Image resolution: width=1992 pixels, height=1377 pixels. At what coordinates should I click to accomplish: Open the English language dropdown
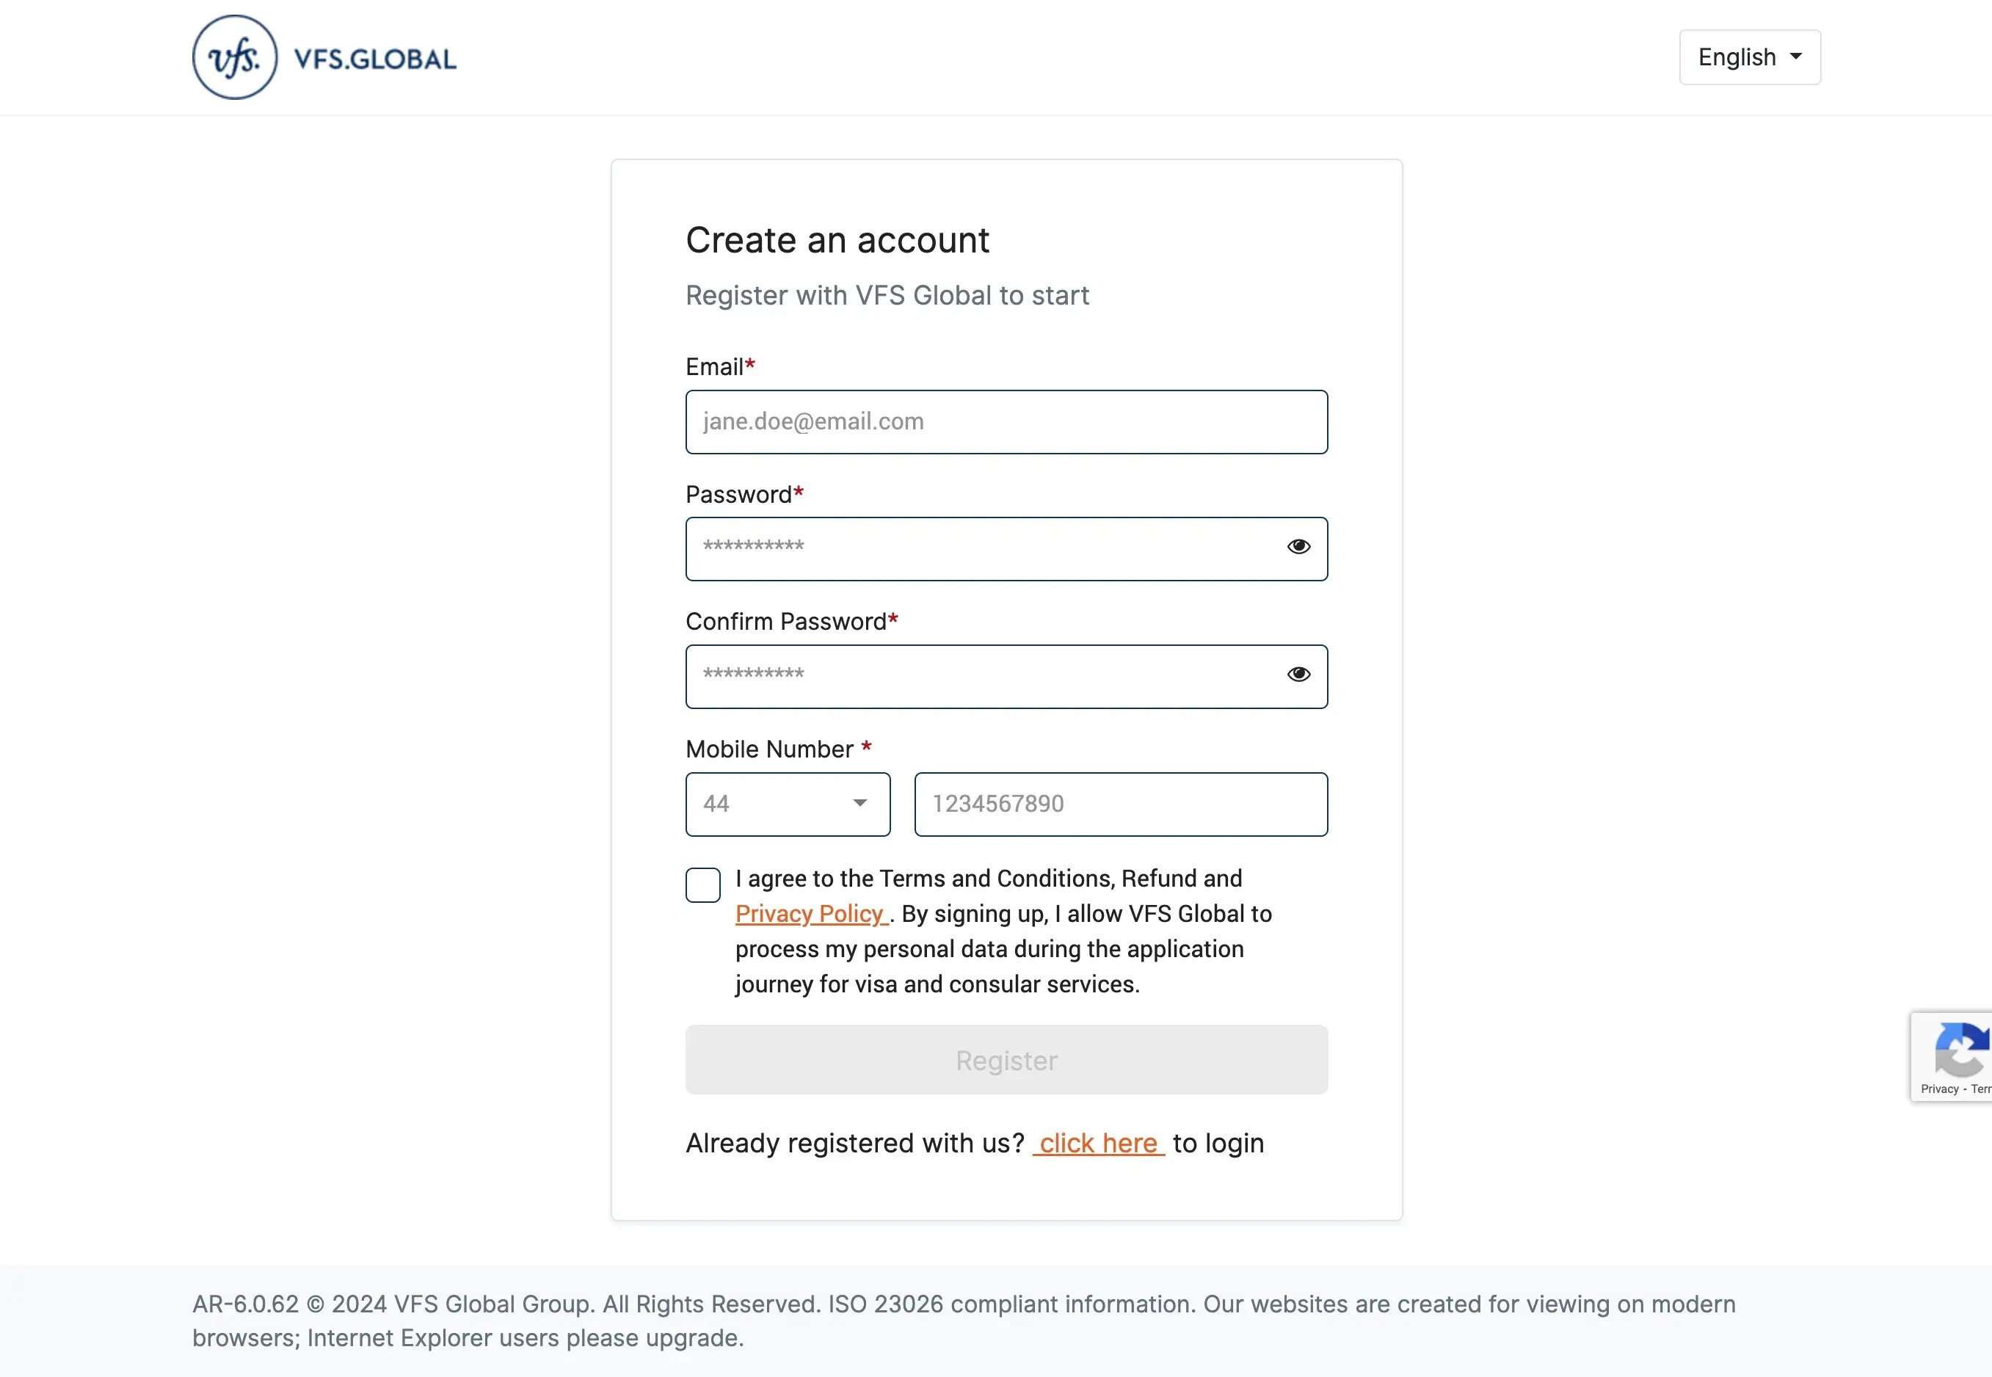(x=1750, y=56)
